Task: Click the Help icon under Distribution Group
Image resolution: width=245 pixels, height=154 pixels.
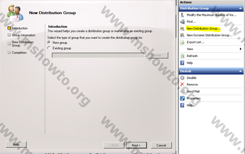Action: (182, 63)
